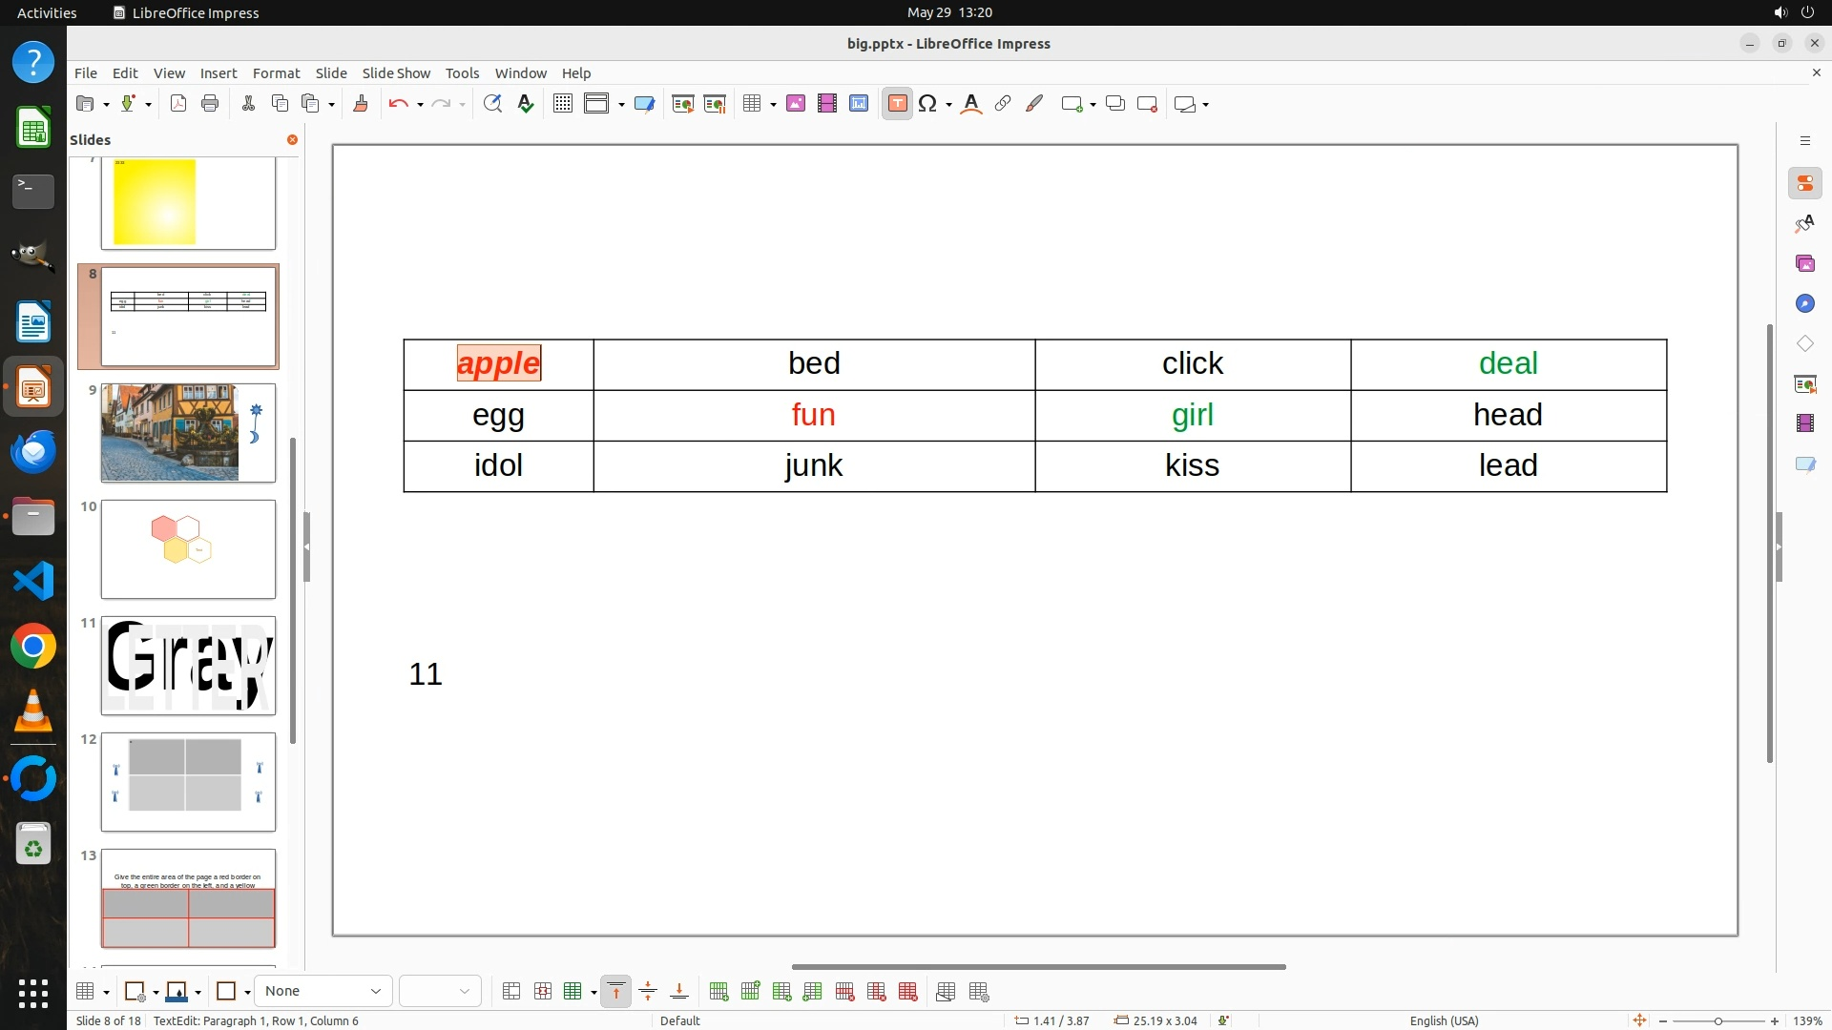Open the Slide Show menu

click(396, 72)
